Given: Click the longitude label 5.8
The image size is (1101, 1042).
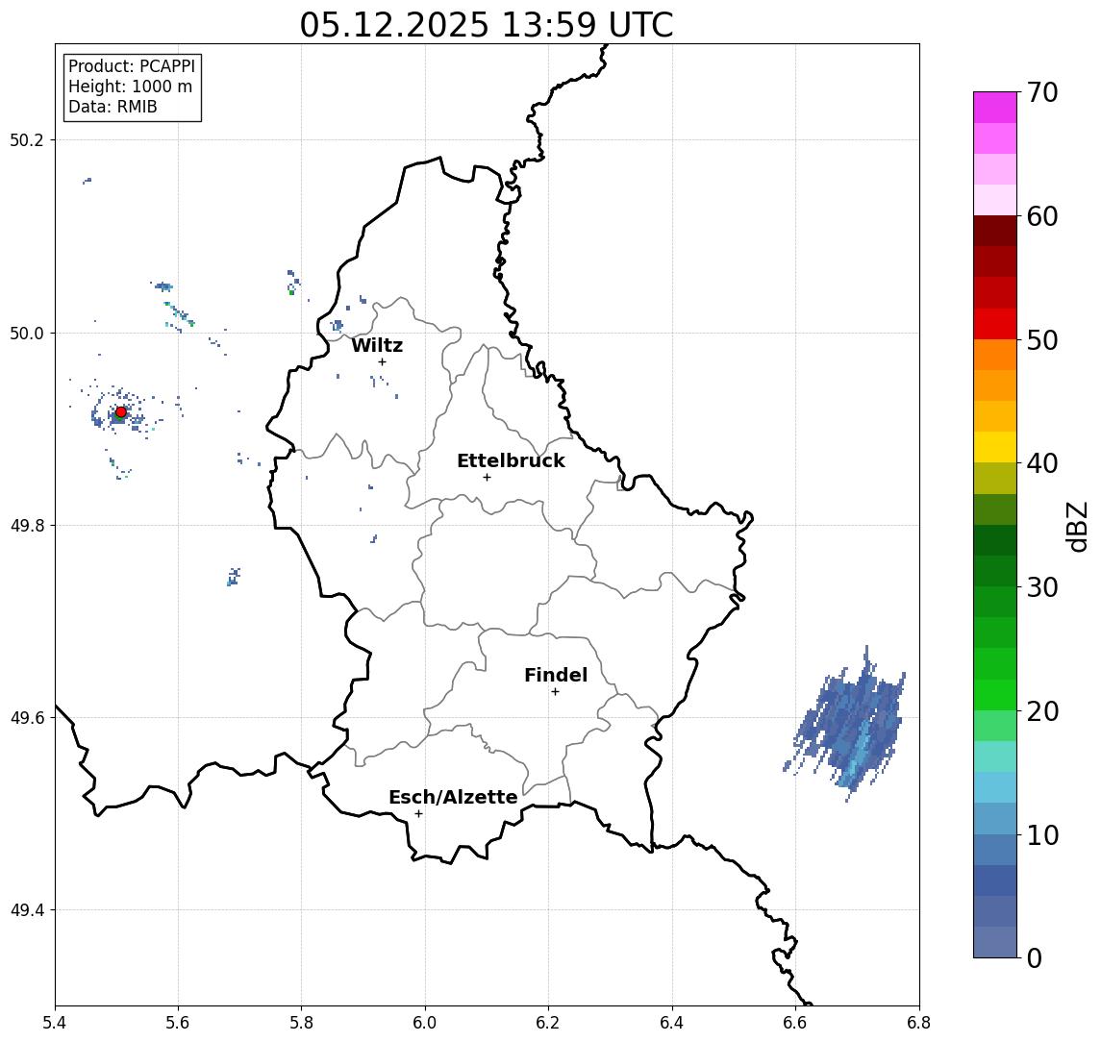Looking at the screenshot, I should [x=302, y=1023].
